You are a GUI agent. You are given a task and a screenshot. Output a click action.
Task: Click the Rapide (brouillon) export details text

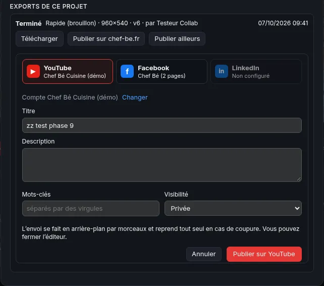(122, 23)
